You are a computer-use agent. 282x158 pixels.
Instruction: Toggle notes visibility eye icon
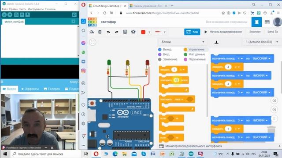[x=133, y=32]
